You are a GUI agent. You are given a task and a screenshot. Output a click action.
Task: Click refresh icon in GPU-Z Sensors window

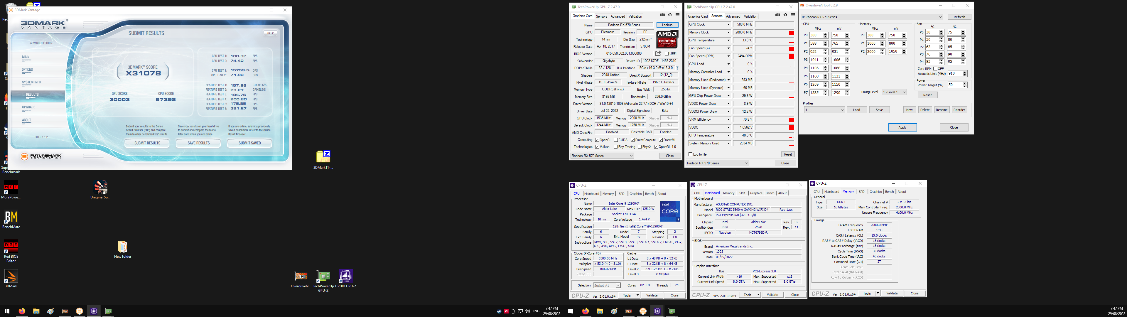point(785,15)
